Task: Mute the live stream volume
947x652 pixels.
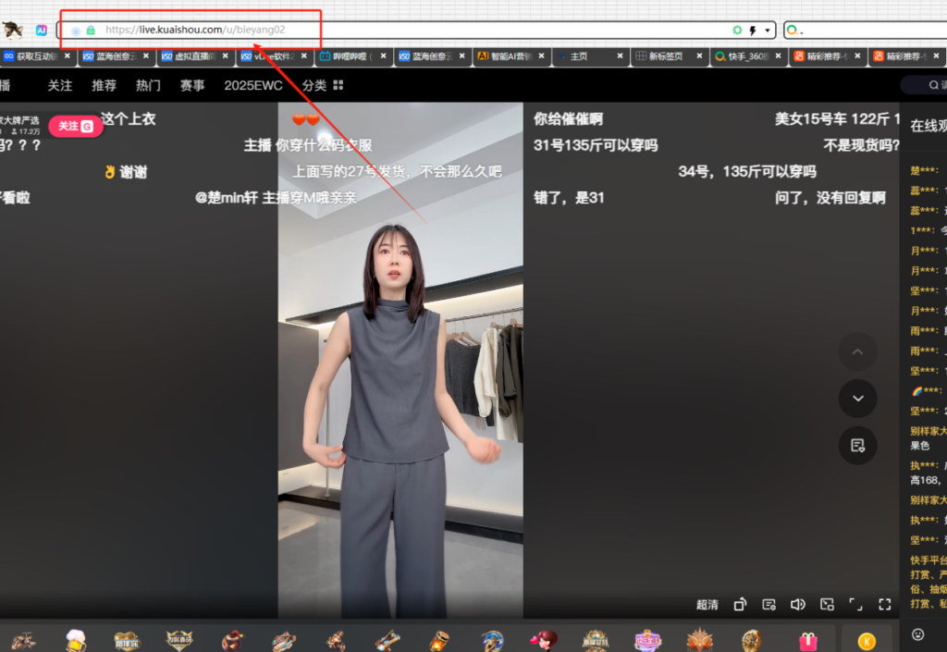Action: pos(797,605)
